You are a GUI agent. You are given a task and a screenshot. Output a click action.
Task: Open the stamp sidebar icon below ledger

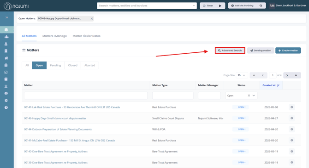(6, 86)
